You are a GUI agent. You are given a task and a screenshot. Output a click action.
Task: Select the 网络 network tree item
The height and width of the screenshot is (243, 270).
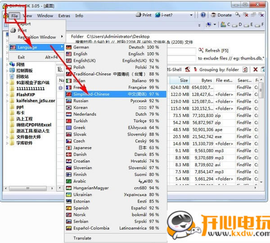pos(20,65)
